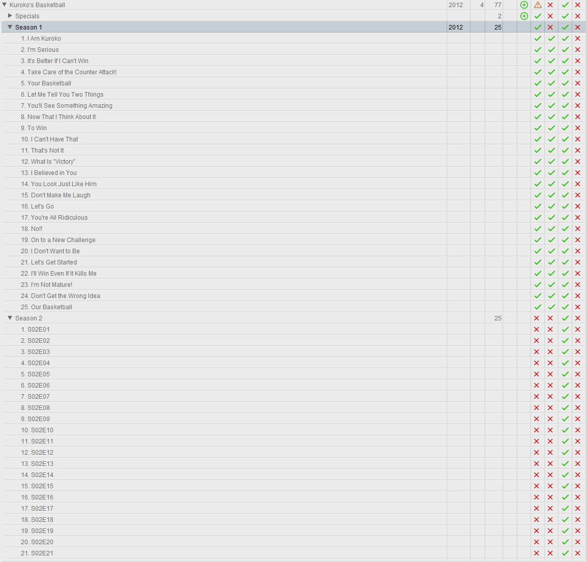
Task: Click the green check in the S02E12 row
Action: 565,452
